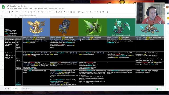Toggle italic formatting
This screenshot has width=169, height=95.
(x=59, y=12)
